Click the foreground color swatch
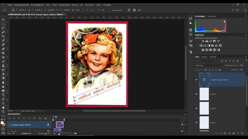The image size is (248, 139). [x=2, y=123]
